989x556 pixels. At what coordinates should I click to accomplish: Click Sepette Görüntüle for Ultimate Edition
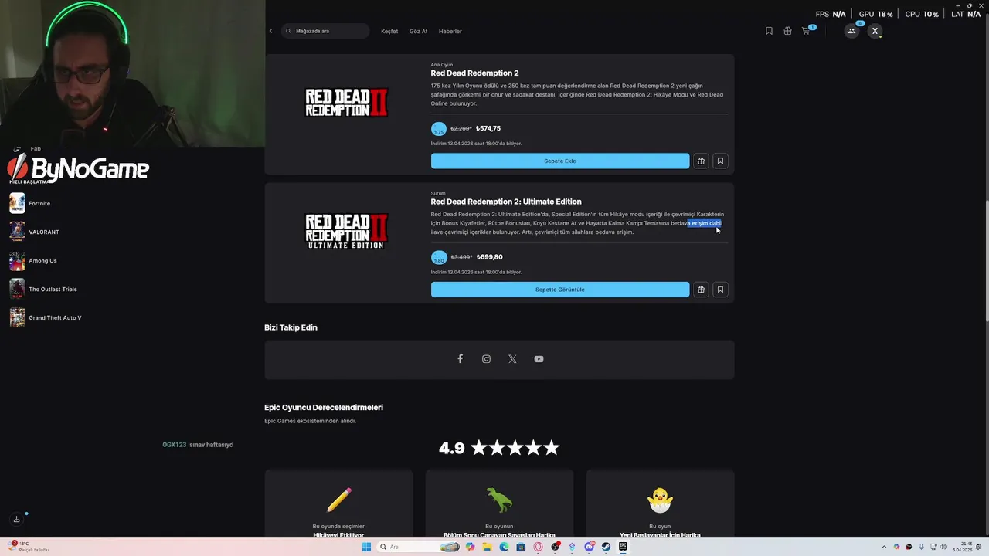click(560, 290)
